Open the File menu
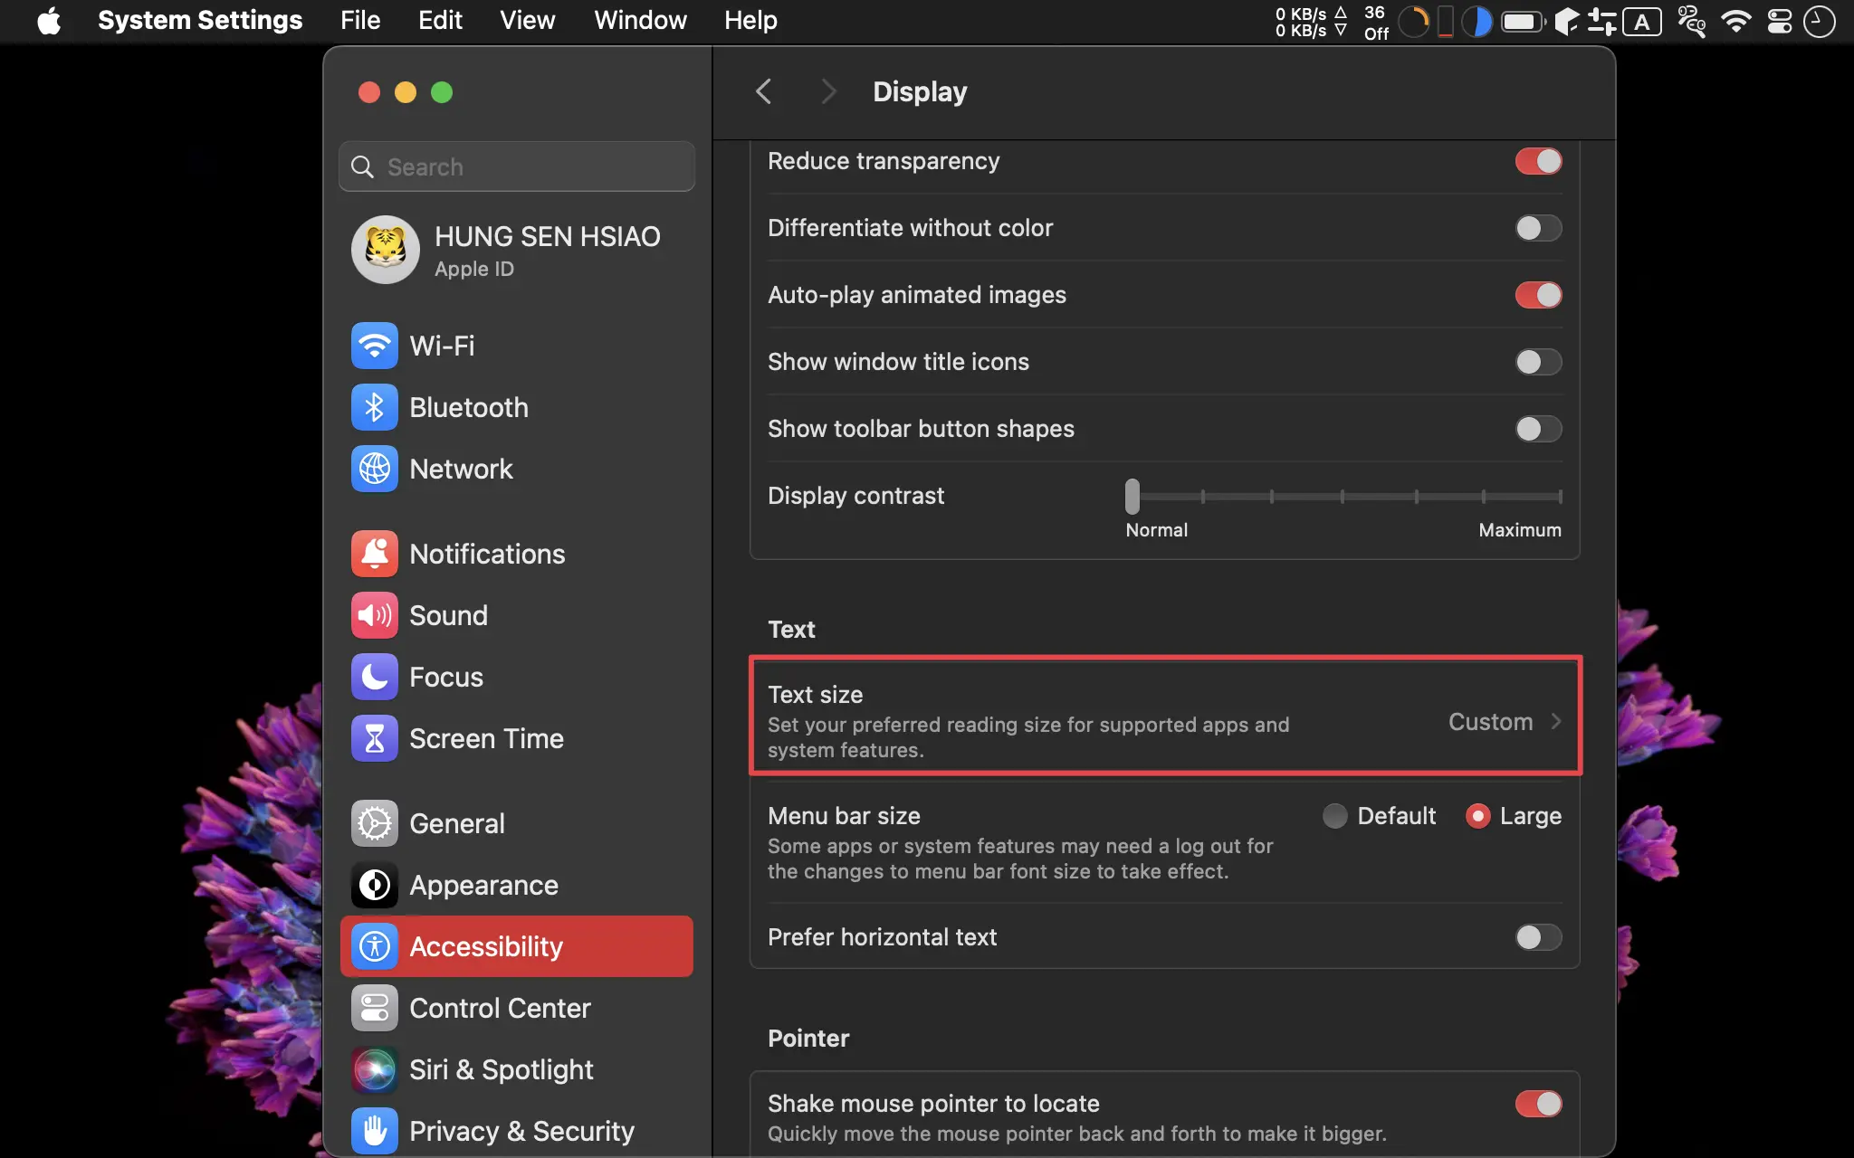1854x1158 pixels. tap(359, 20)
